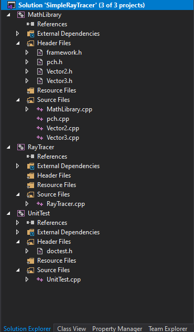The height and width of the screenshot is (332, 194).
Task: Select the solution root 'SimpleRayTracer' row
Action: point(97,5)
